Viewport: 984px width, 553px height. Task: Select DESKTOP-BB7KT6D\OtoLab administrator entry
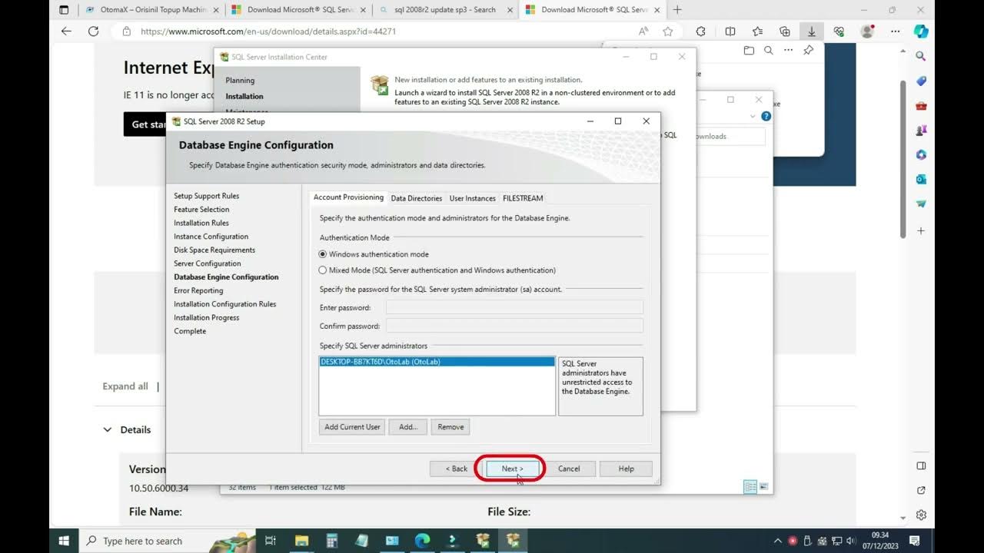[x=437, y=362]
